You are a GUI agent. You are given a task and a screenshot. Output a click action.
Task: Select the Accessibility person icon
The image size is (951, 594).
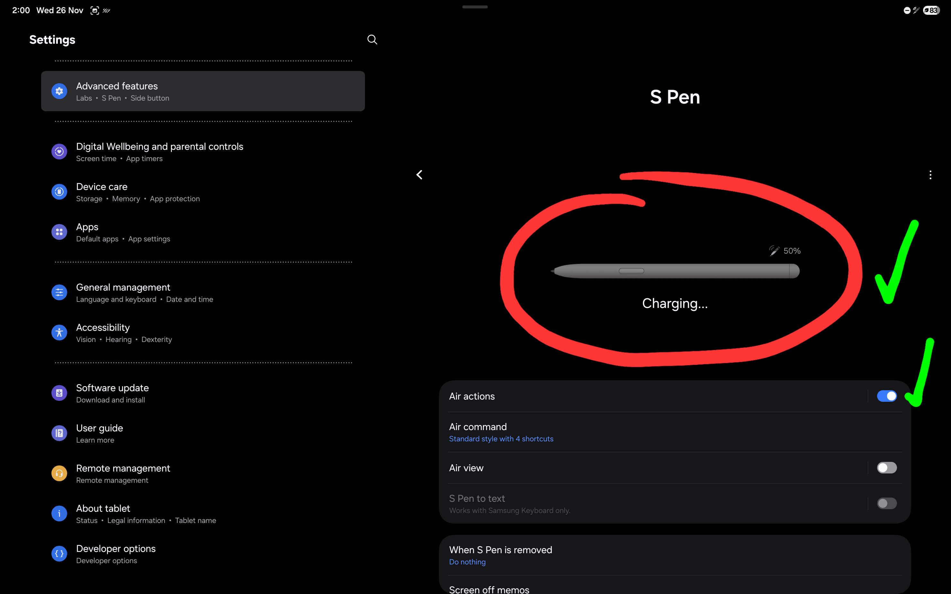click(x=59, y=332)
